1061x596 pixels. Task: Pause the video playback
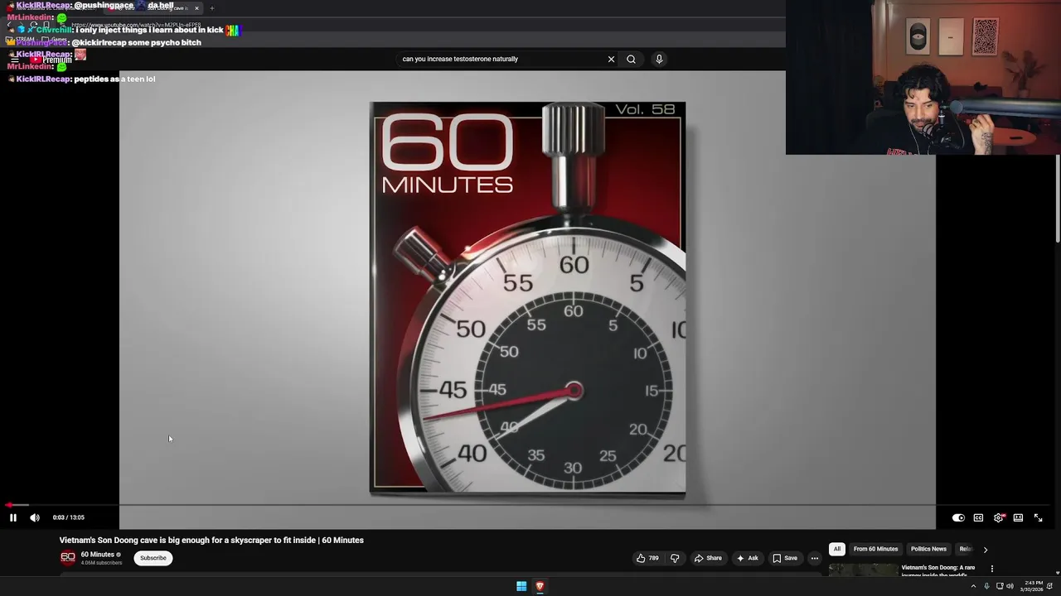pos(13,517)
